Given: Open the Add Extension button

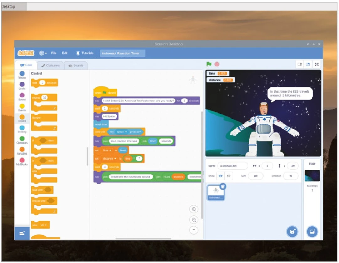Looking at the screenshot, I should (x=22, y=233).
